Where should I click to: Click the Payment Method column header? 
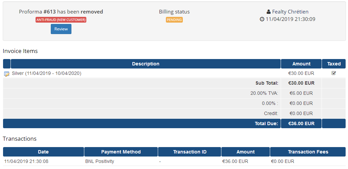point(121,152)
